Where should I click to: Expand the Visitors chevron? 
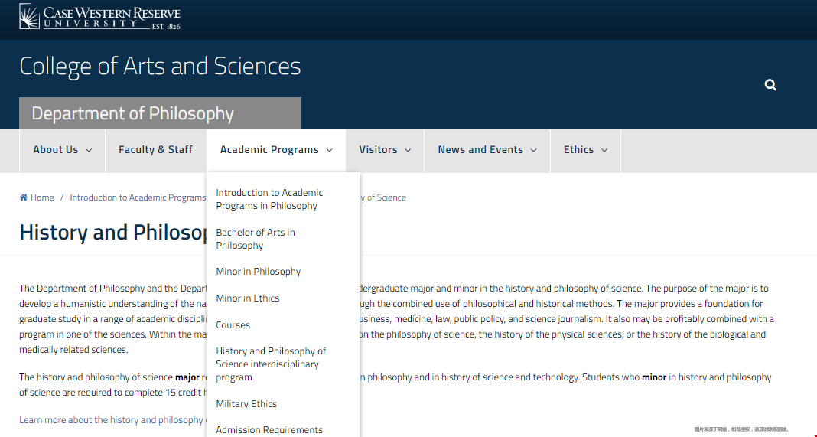408,150
